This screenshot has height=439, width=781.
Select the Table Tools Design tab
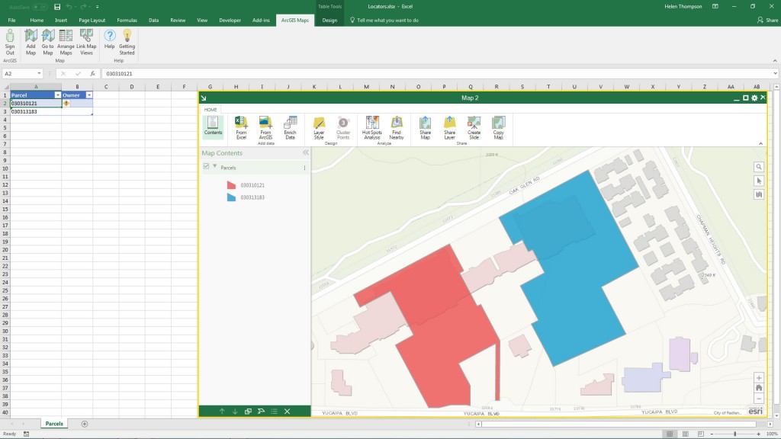coord(329,21)
